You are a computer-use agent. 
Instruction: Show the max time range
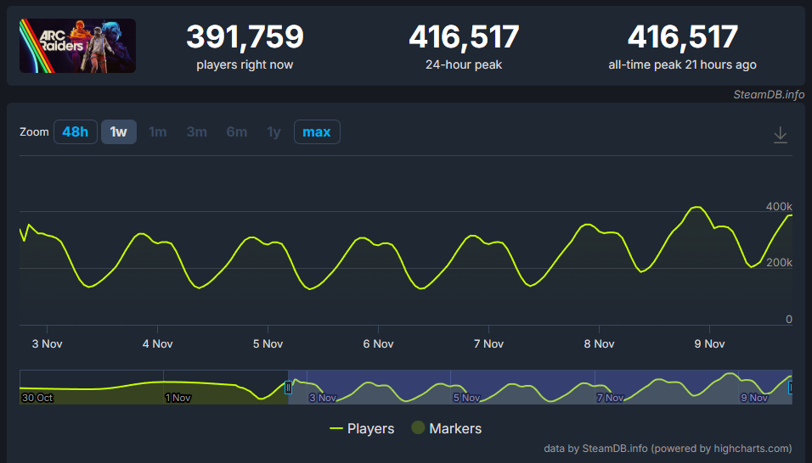(317, 131)
